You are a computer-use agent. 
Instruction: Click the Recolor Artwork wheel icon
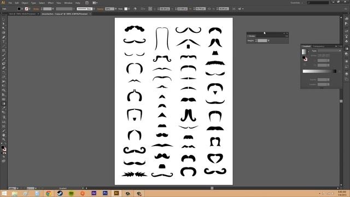click(x=135, y=9)
